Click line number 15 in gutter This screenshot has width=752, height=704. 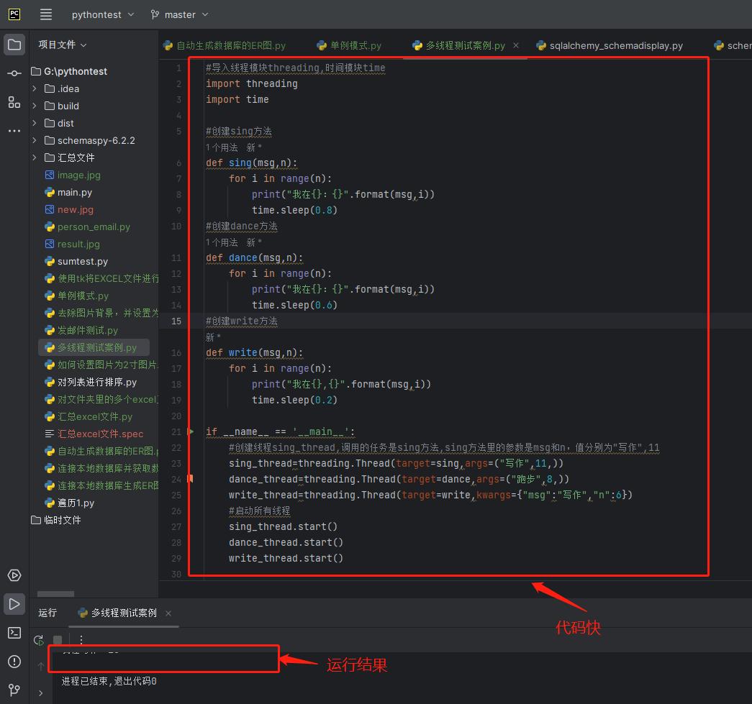176,321
